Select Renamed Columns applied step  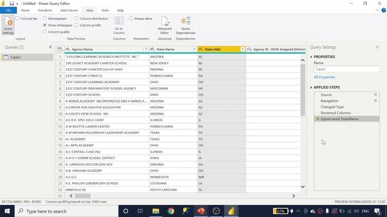point(336,113)
